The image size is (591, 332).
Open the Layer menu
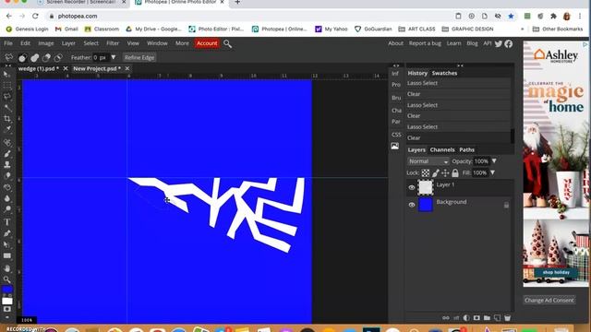point(68,43)
